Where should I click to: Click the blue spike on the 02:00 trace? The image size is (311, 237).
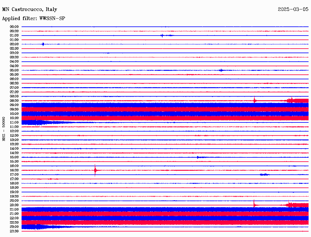coord(43,44)
